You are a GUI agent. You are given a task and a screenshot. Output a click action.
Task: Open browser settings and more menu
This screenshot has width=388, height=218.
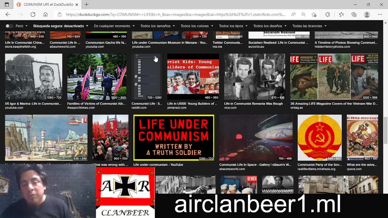(x=380, y=15)
